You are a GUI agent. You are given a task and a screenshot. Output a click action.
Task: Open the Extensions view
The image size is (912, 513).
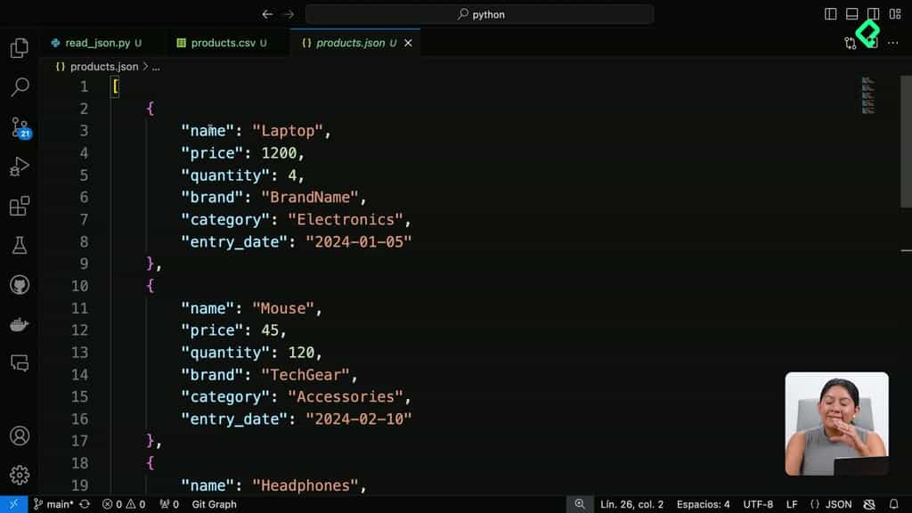coord(19,206)
